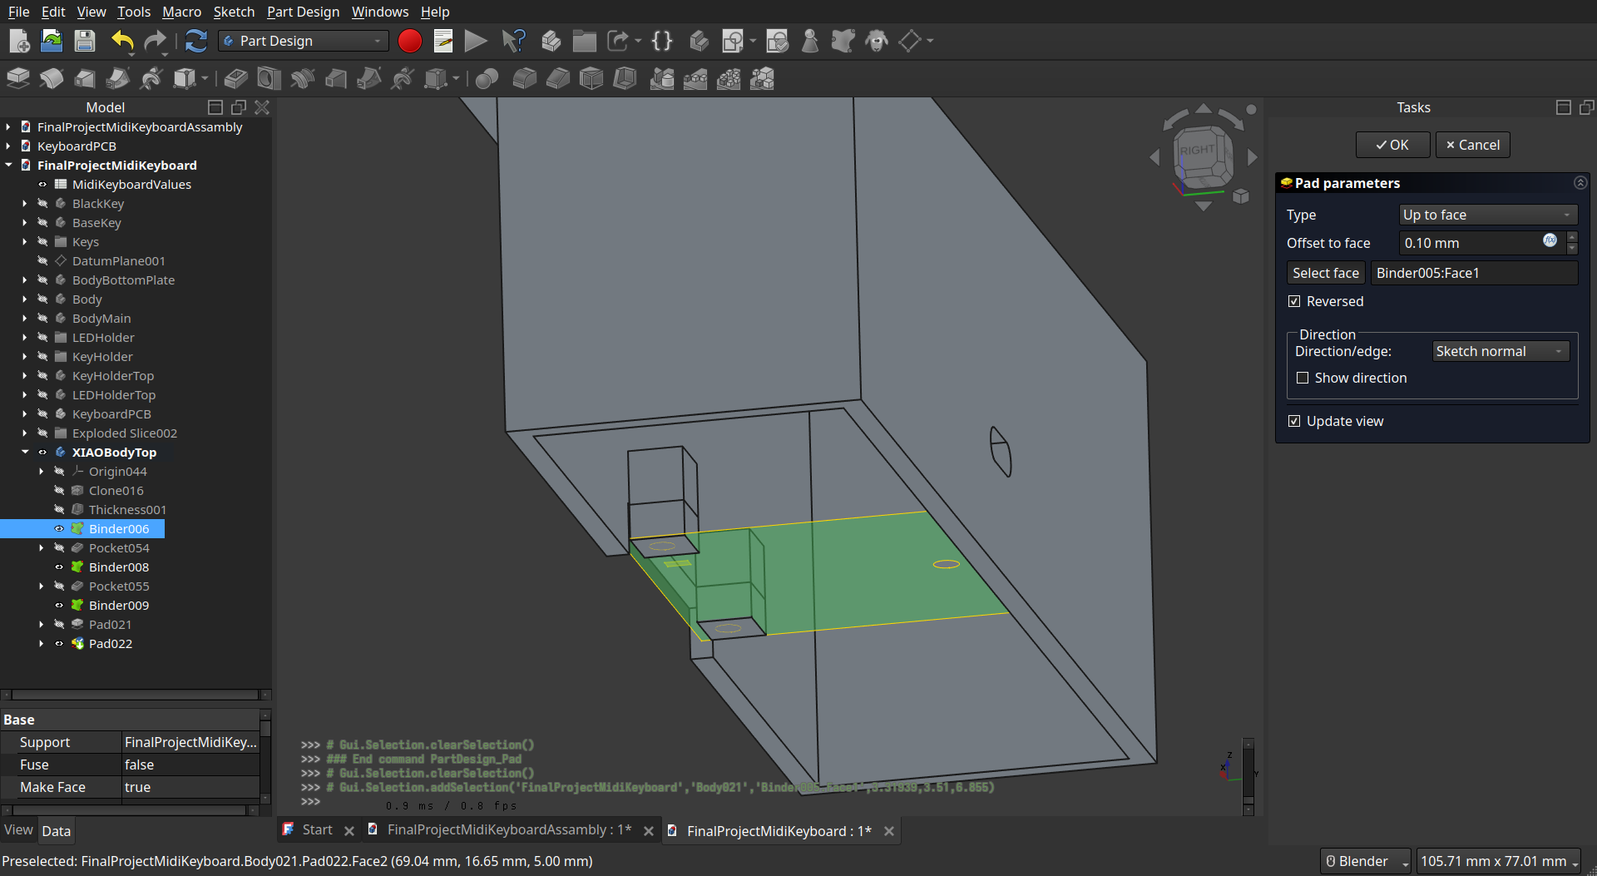Collapse the XIAOBodyTop tree node

click(x=25, y=453)
